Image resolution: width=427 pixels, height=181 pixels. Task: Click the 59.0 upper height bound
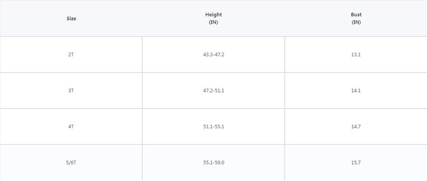[x=220, y=163]
